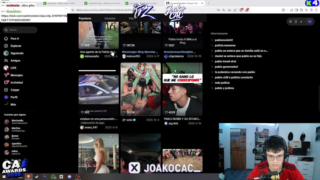This screenshot has width=320, height=180.
Task: Switch to the Usuarios tab
Action: [x=110, y=18]
